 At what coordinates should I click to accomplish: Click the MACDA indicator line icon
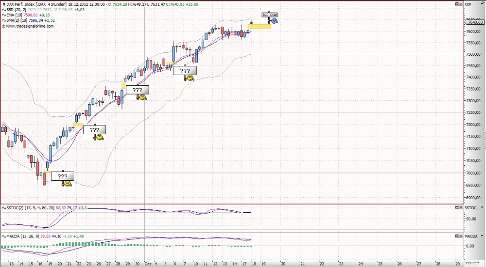point(4,236)
